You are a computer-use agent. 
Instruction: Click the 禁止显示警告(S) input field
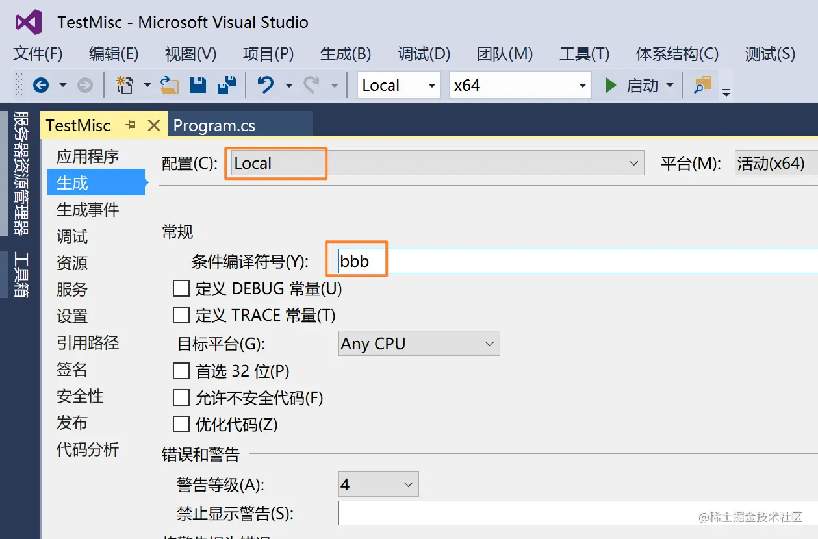click(x=578, y=513)
